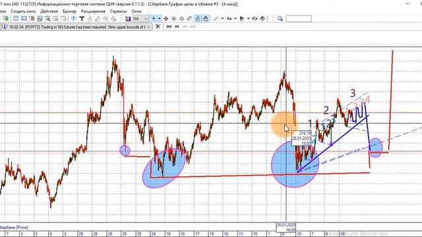Click the bold T text icon
This screenshot has height=237, width=422.
[82, 18]
